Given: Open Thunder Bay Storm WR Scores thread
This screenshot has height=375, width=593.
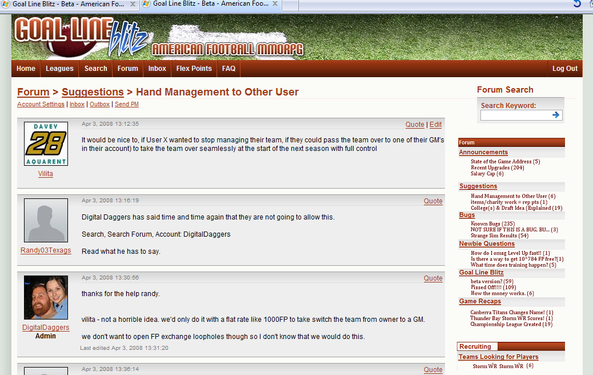Looking at the screenshot, I should click(511, 318).
